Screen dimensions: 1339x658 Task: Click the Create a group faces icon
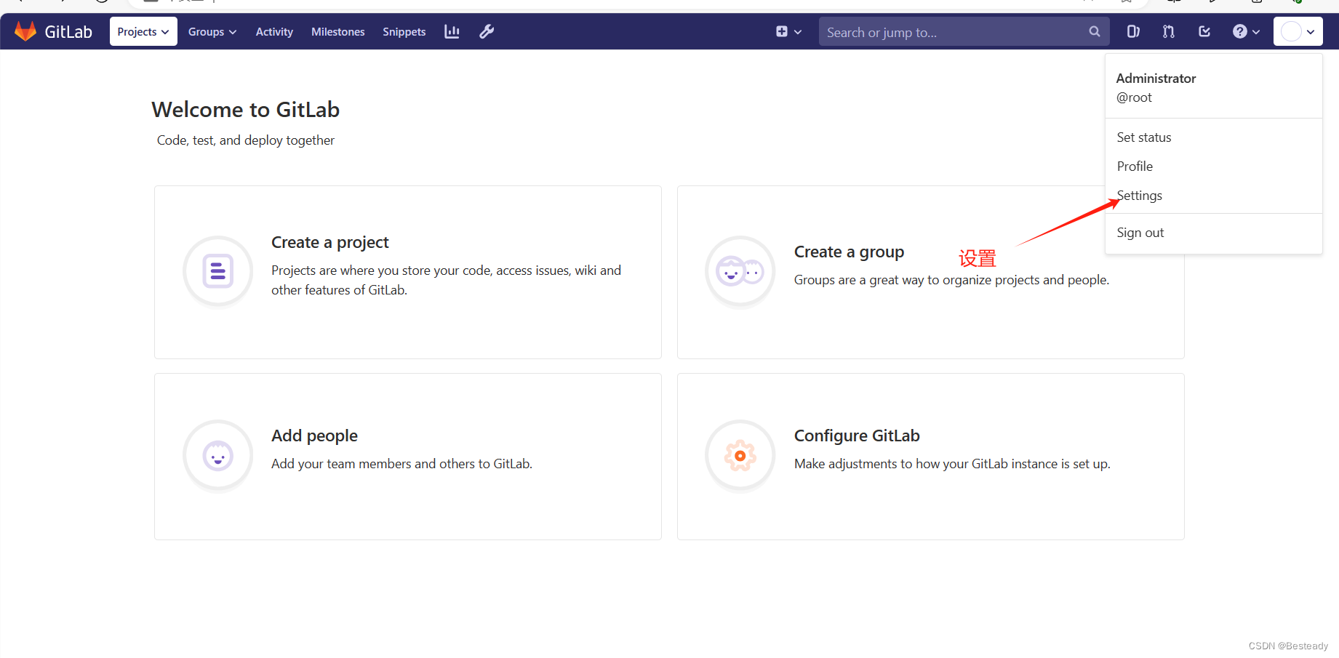click(740, 272)
